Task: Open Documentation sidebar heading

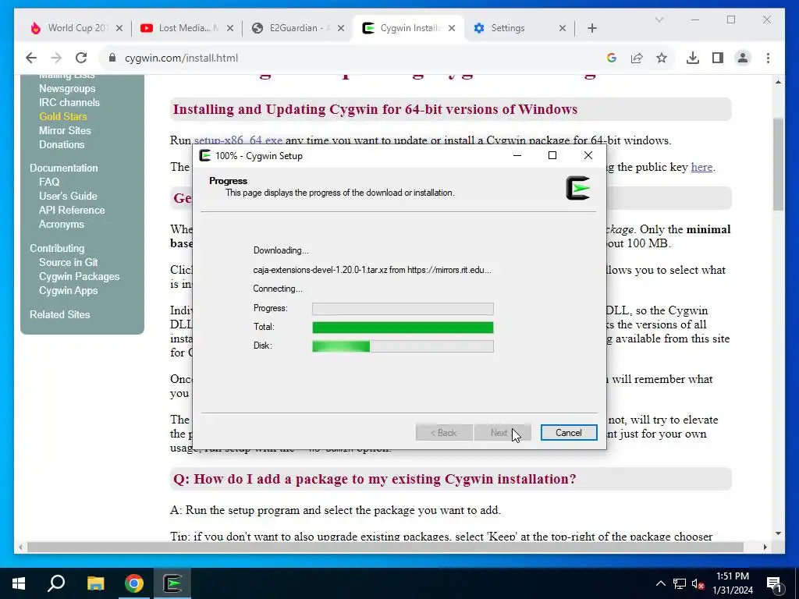Action: [64, 168]
